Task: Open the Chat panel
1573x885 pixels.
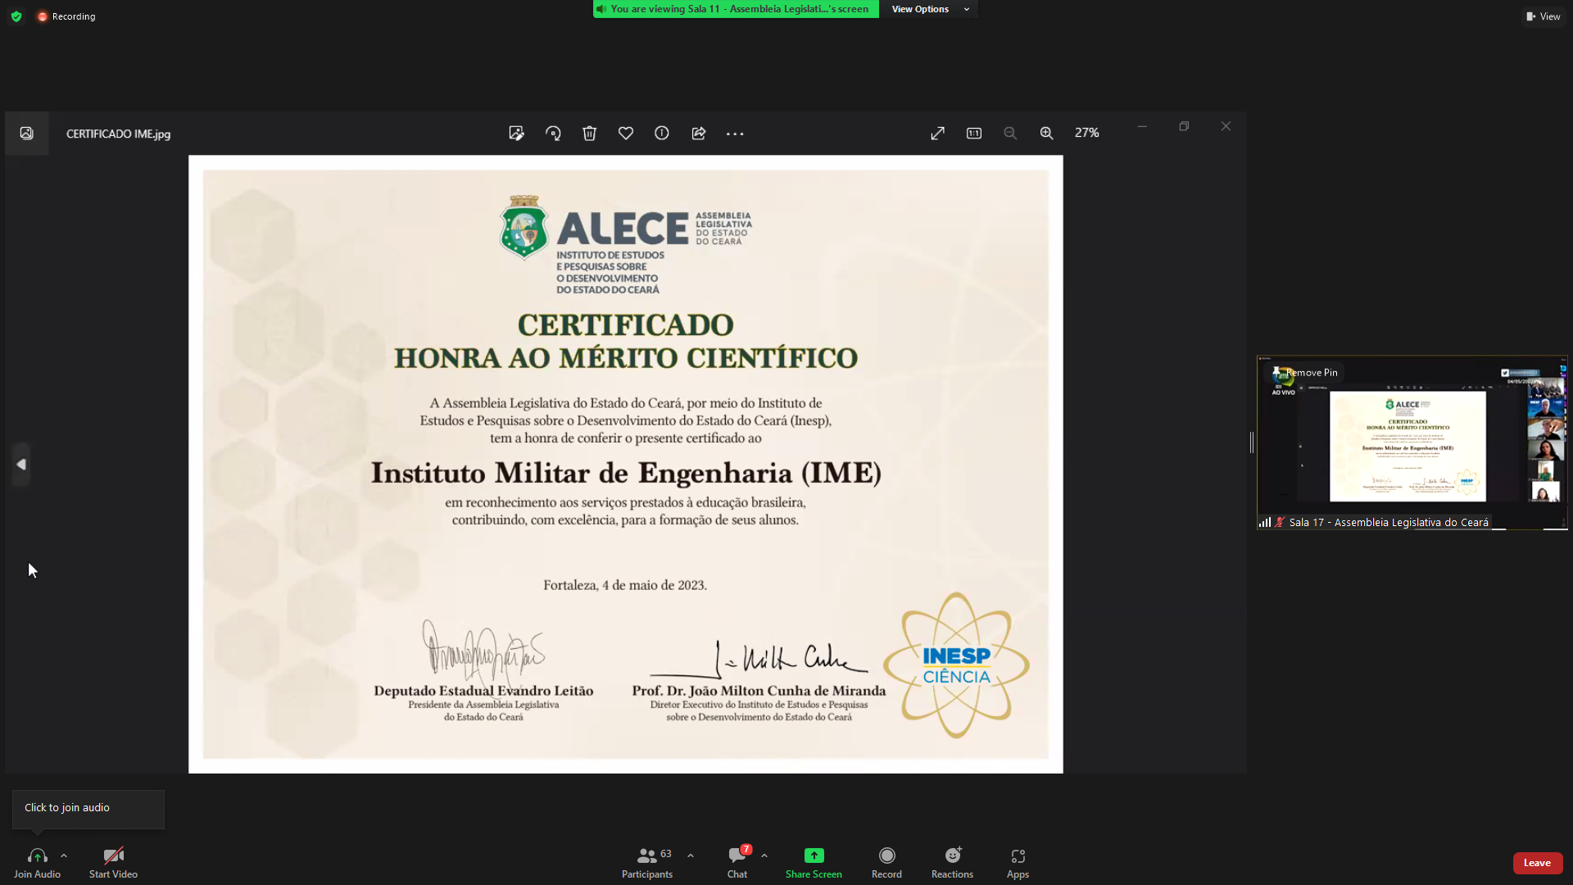Action: coord(737,855)
